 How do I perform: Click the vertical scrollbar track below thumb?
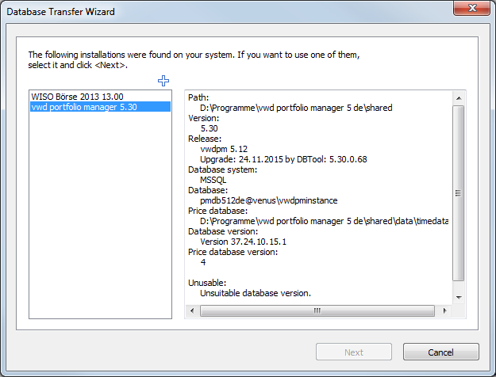(x=458, y=289)
